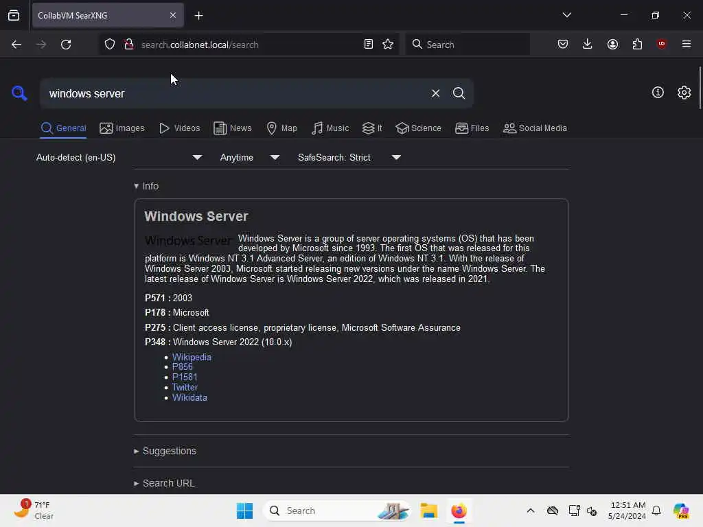Click the muted volume tray icon

(592, 511)
